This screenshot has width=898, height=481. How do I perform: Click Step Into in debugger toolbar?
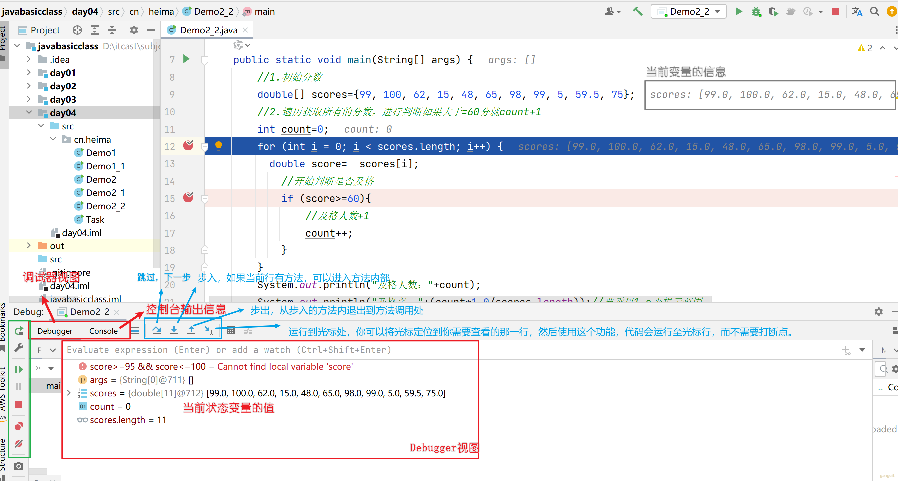(174, 330)
